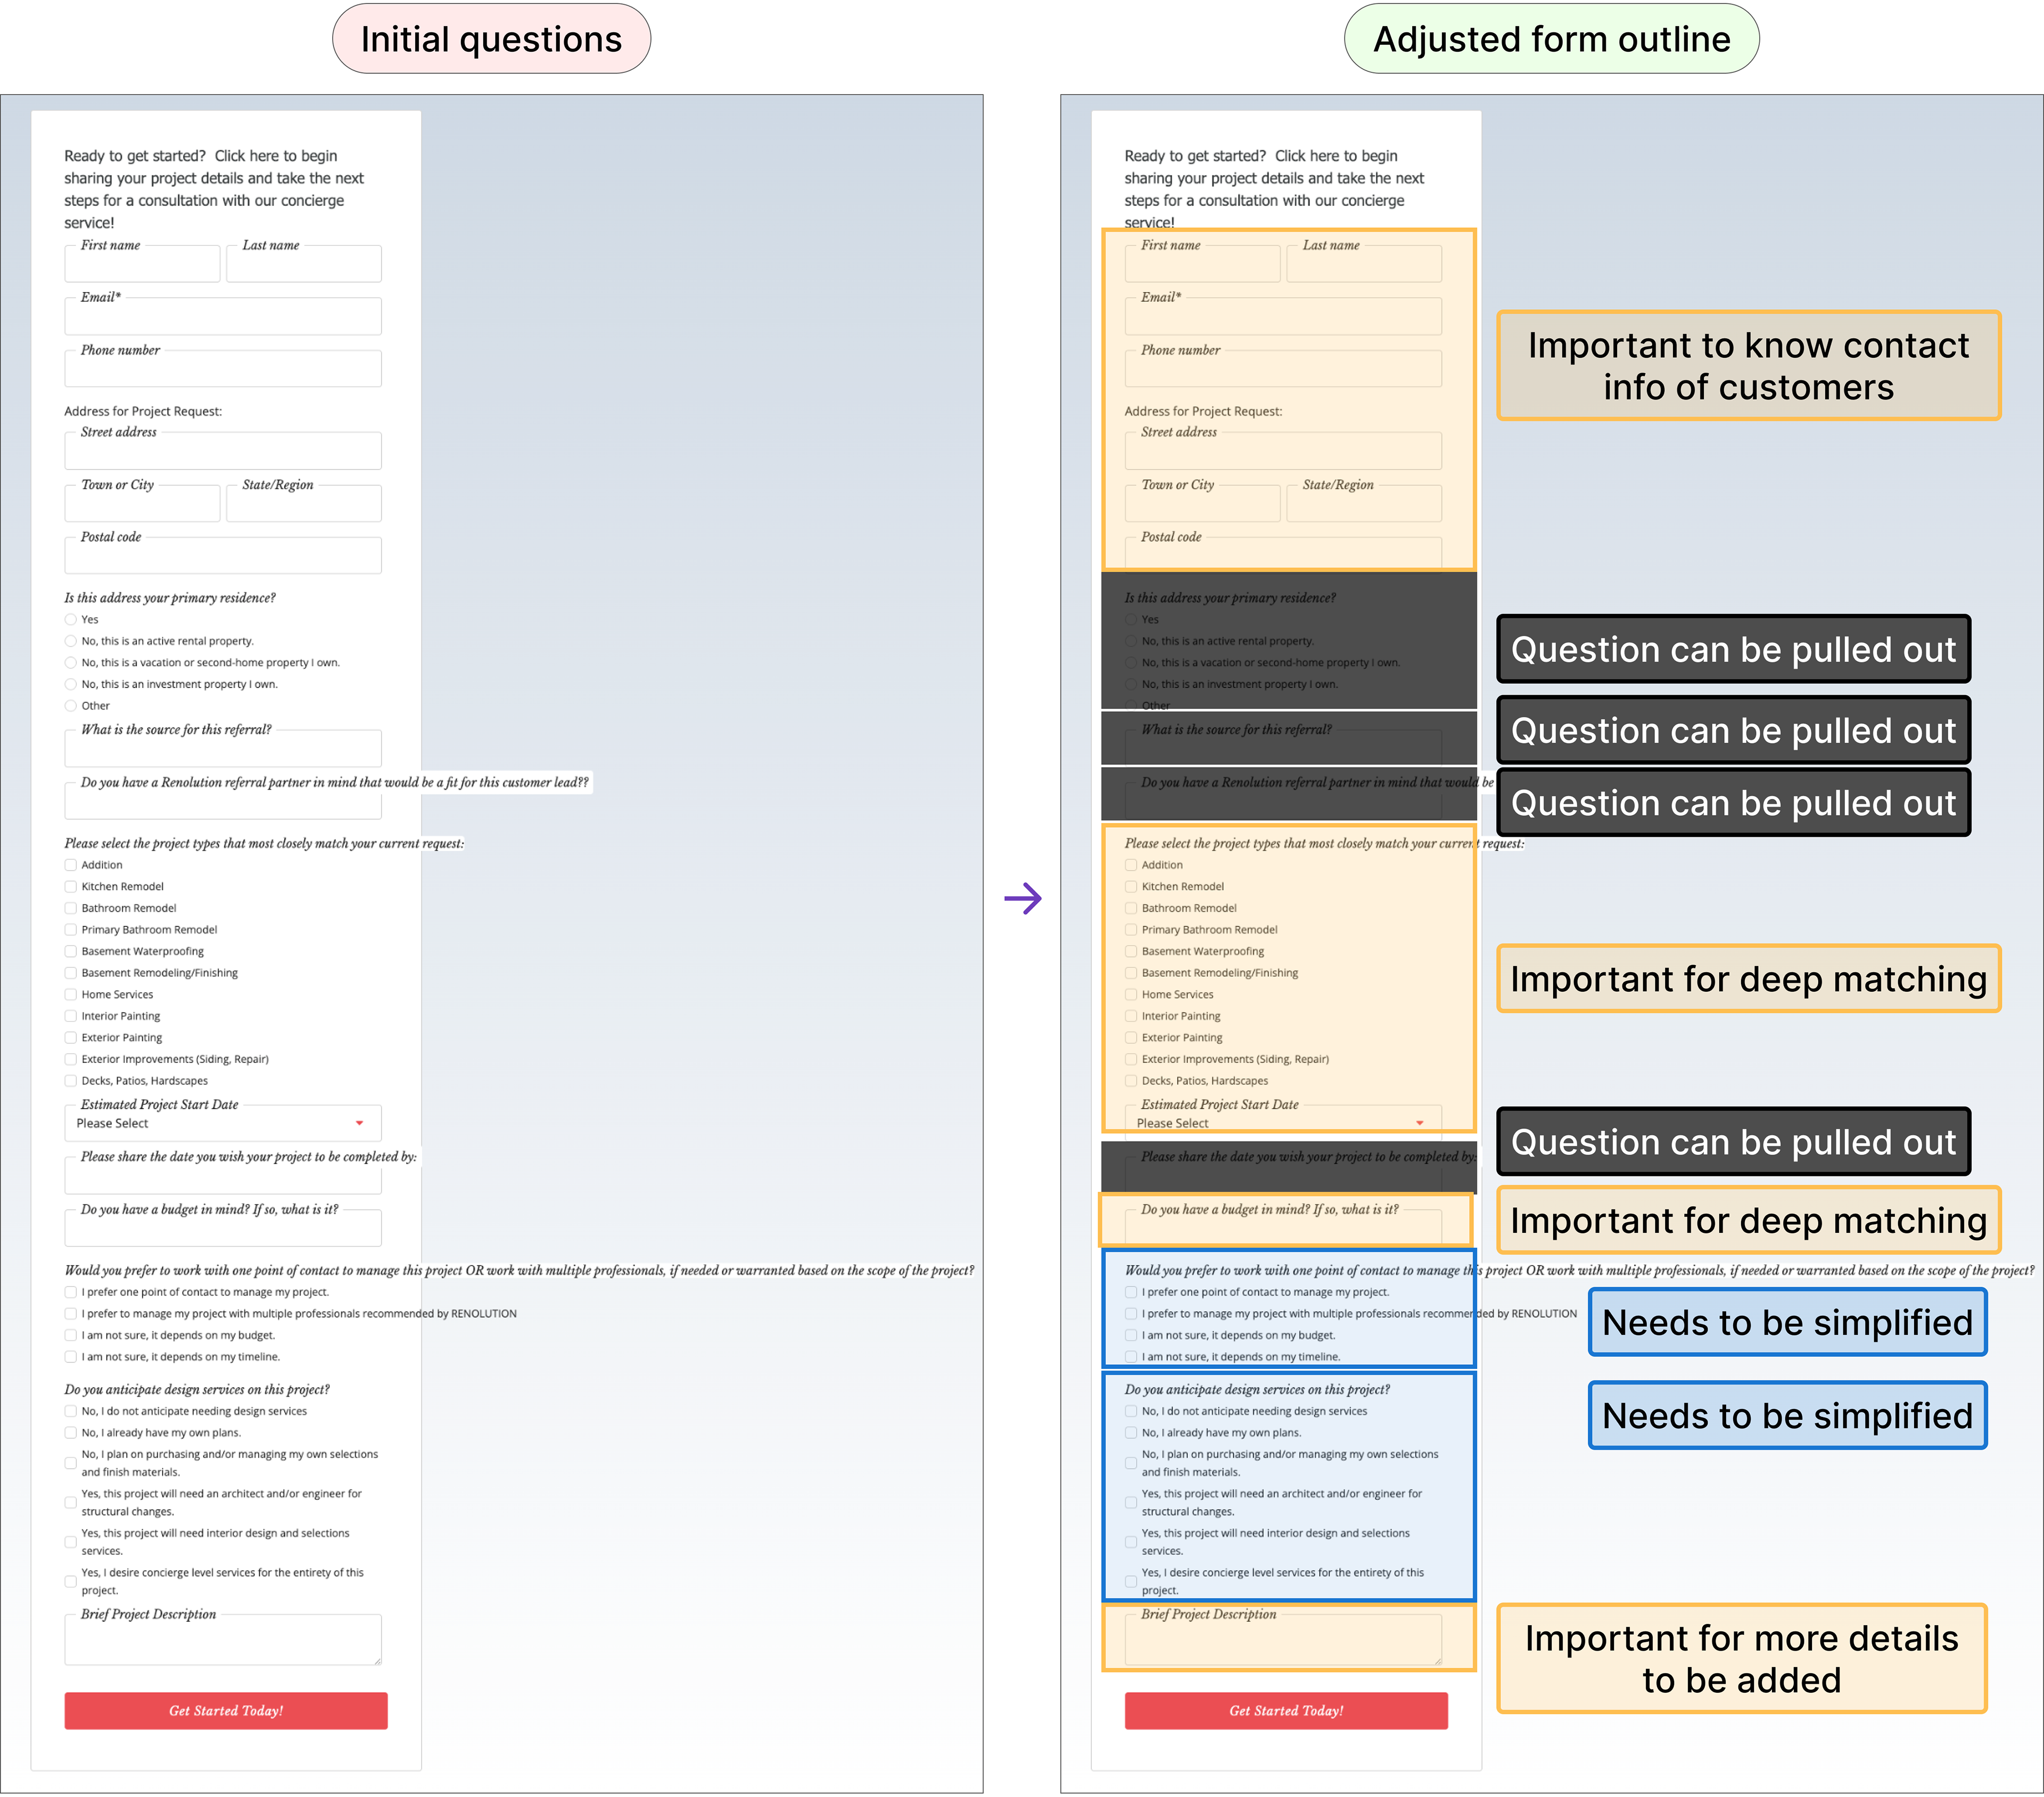Select 'No, this is an active rental property' option
Screen dimensions: 2044x1797
tap(71, 641)
